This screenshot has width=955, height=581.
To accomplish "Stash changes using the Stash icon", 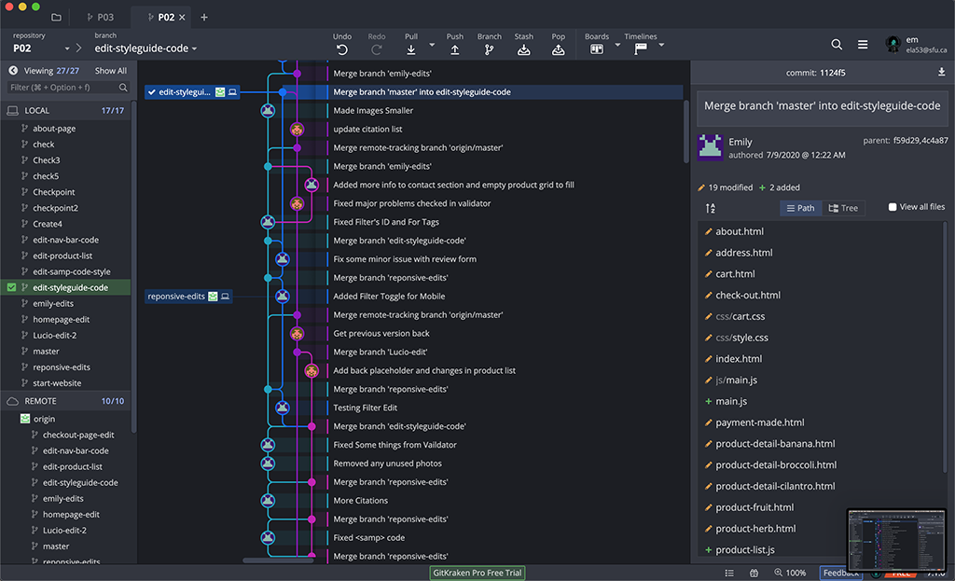I will coord(523,50).
